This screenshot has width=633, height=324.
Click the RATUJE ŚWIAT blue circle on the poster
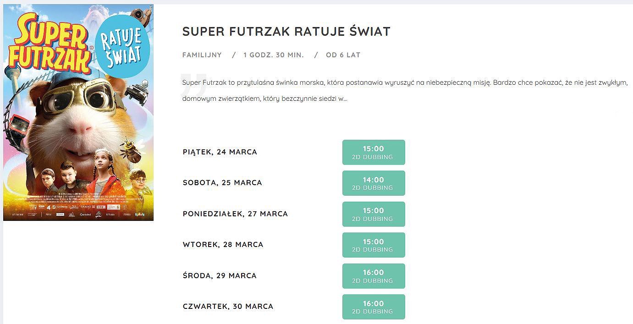pos(122,47)
